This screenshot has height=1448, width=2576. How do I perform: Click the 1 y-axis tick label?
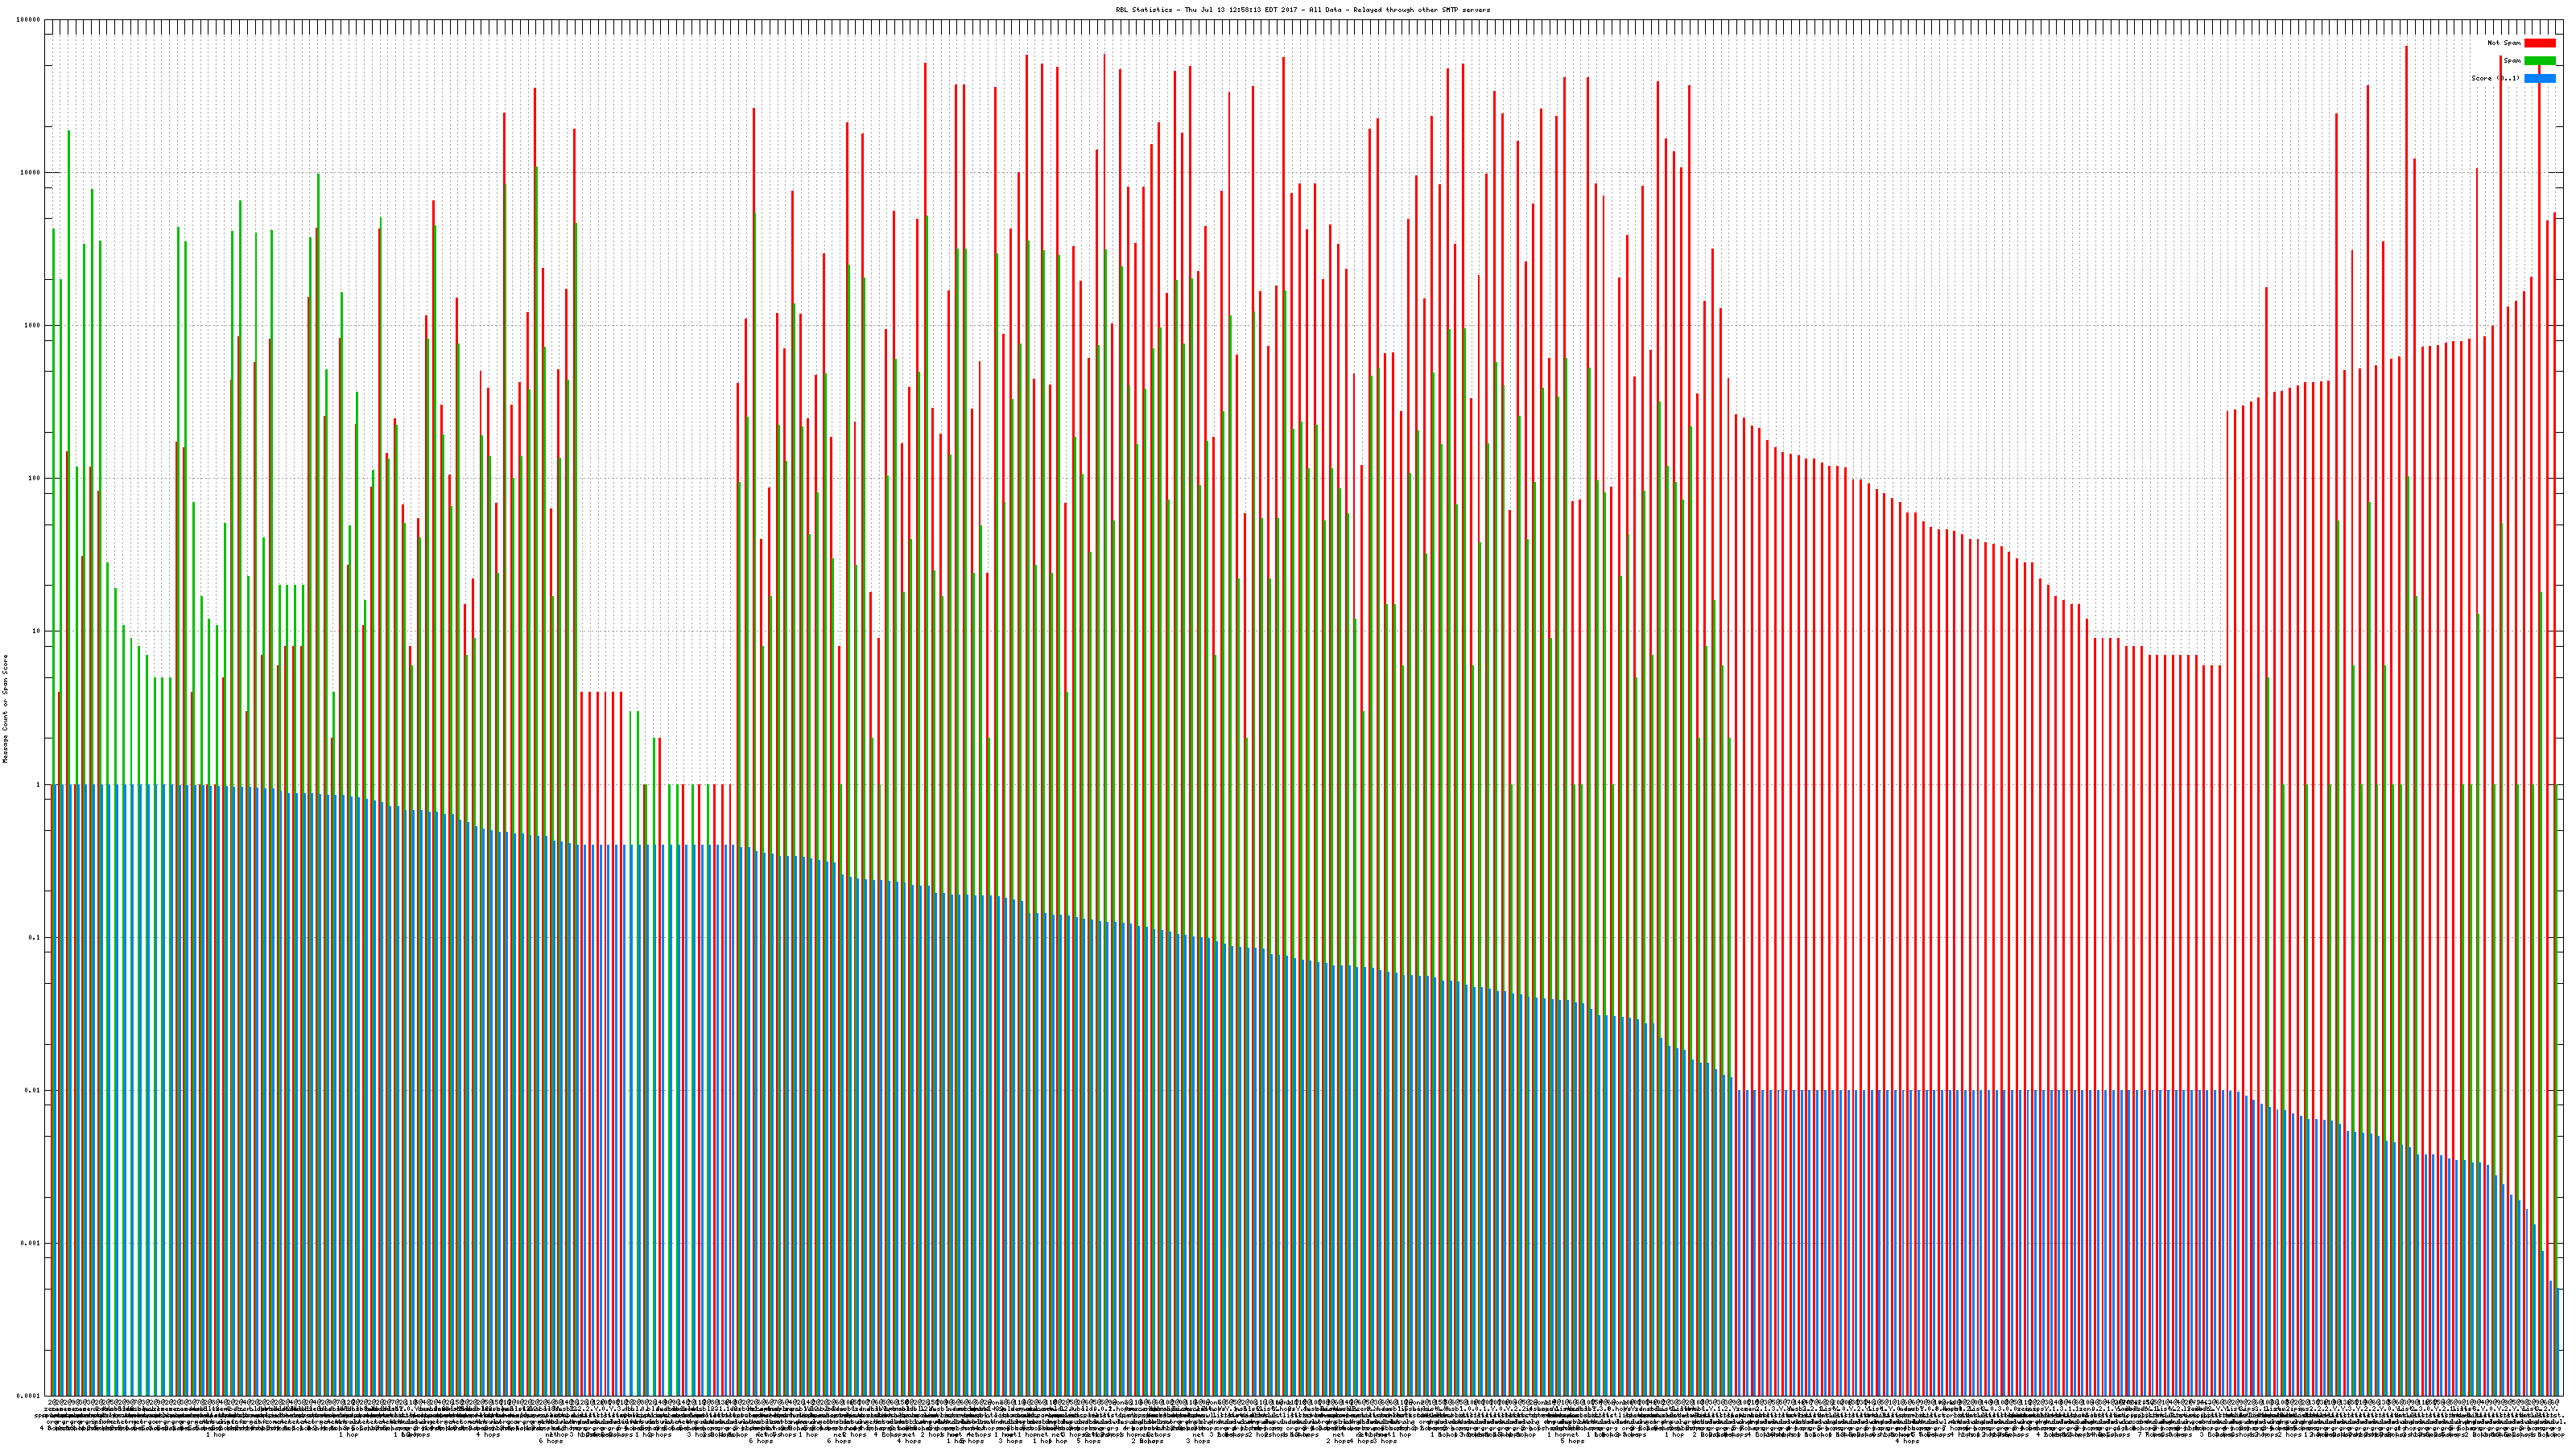[x=39, y=784]
